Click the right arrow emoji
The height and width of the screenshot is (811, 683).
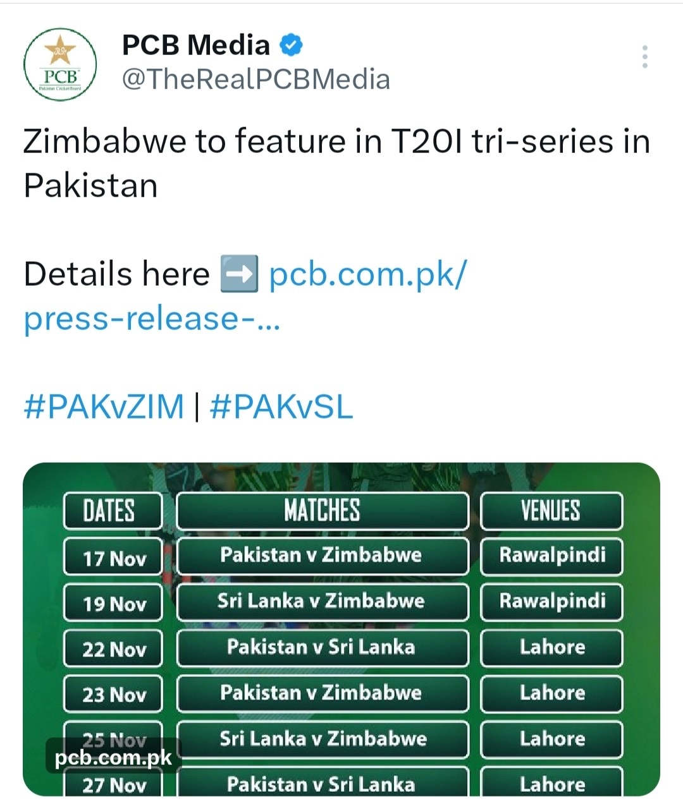238,274
